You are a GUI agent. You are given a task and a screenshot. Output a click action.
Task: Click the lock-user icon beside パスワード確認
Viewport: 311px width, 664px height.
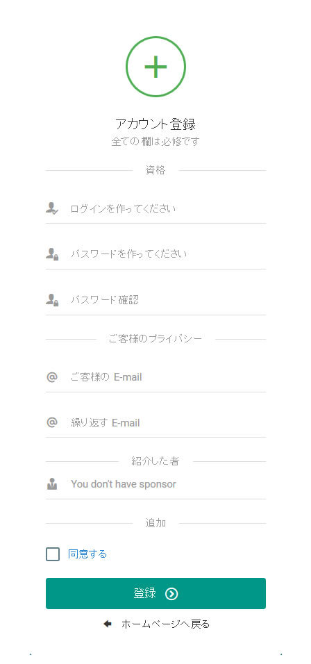52,300
